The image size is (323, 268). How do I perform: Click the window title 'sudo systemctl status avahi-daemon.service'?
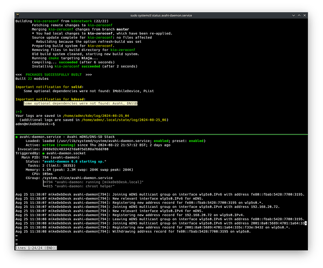pos(161,16)
